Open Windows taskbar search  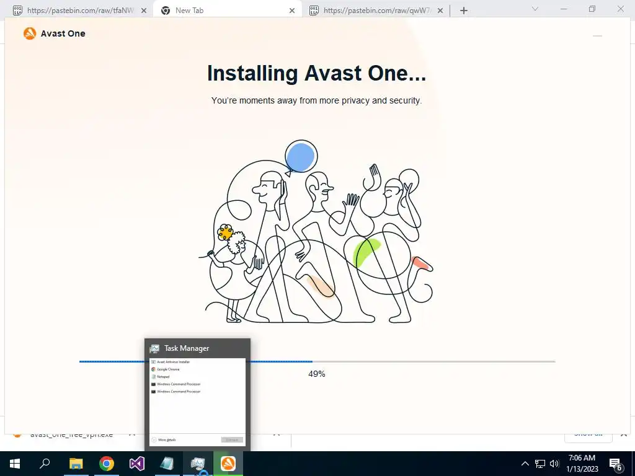click(45, 464)
